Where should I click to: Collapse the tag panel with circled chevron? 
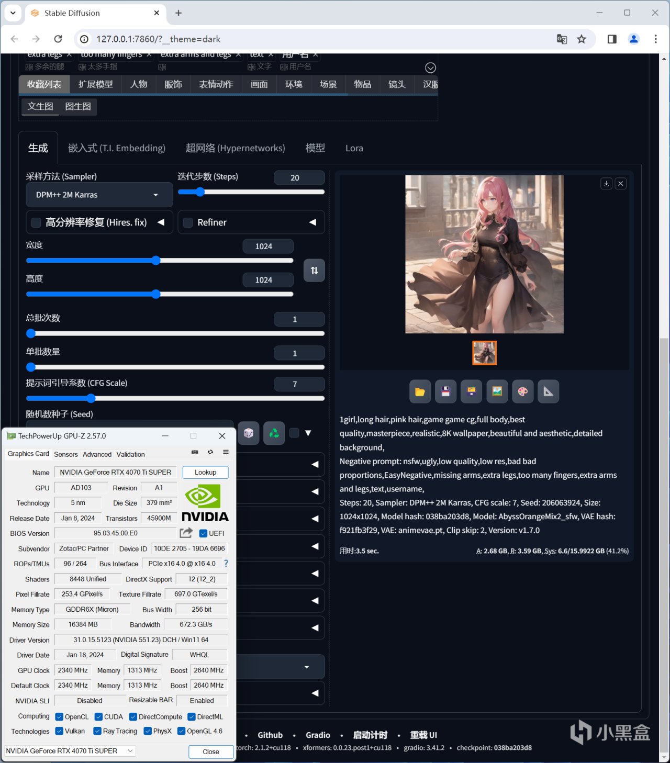pyautogui.click(x=430, y=68)
